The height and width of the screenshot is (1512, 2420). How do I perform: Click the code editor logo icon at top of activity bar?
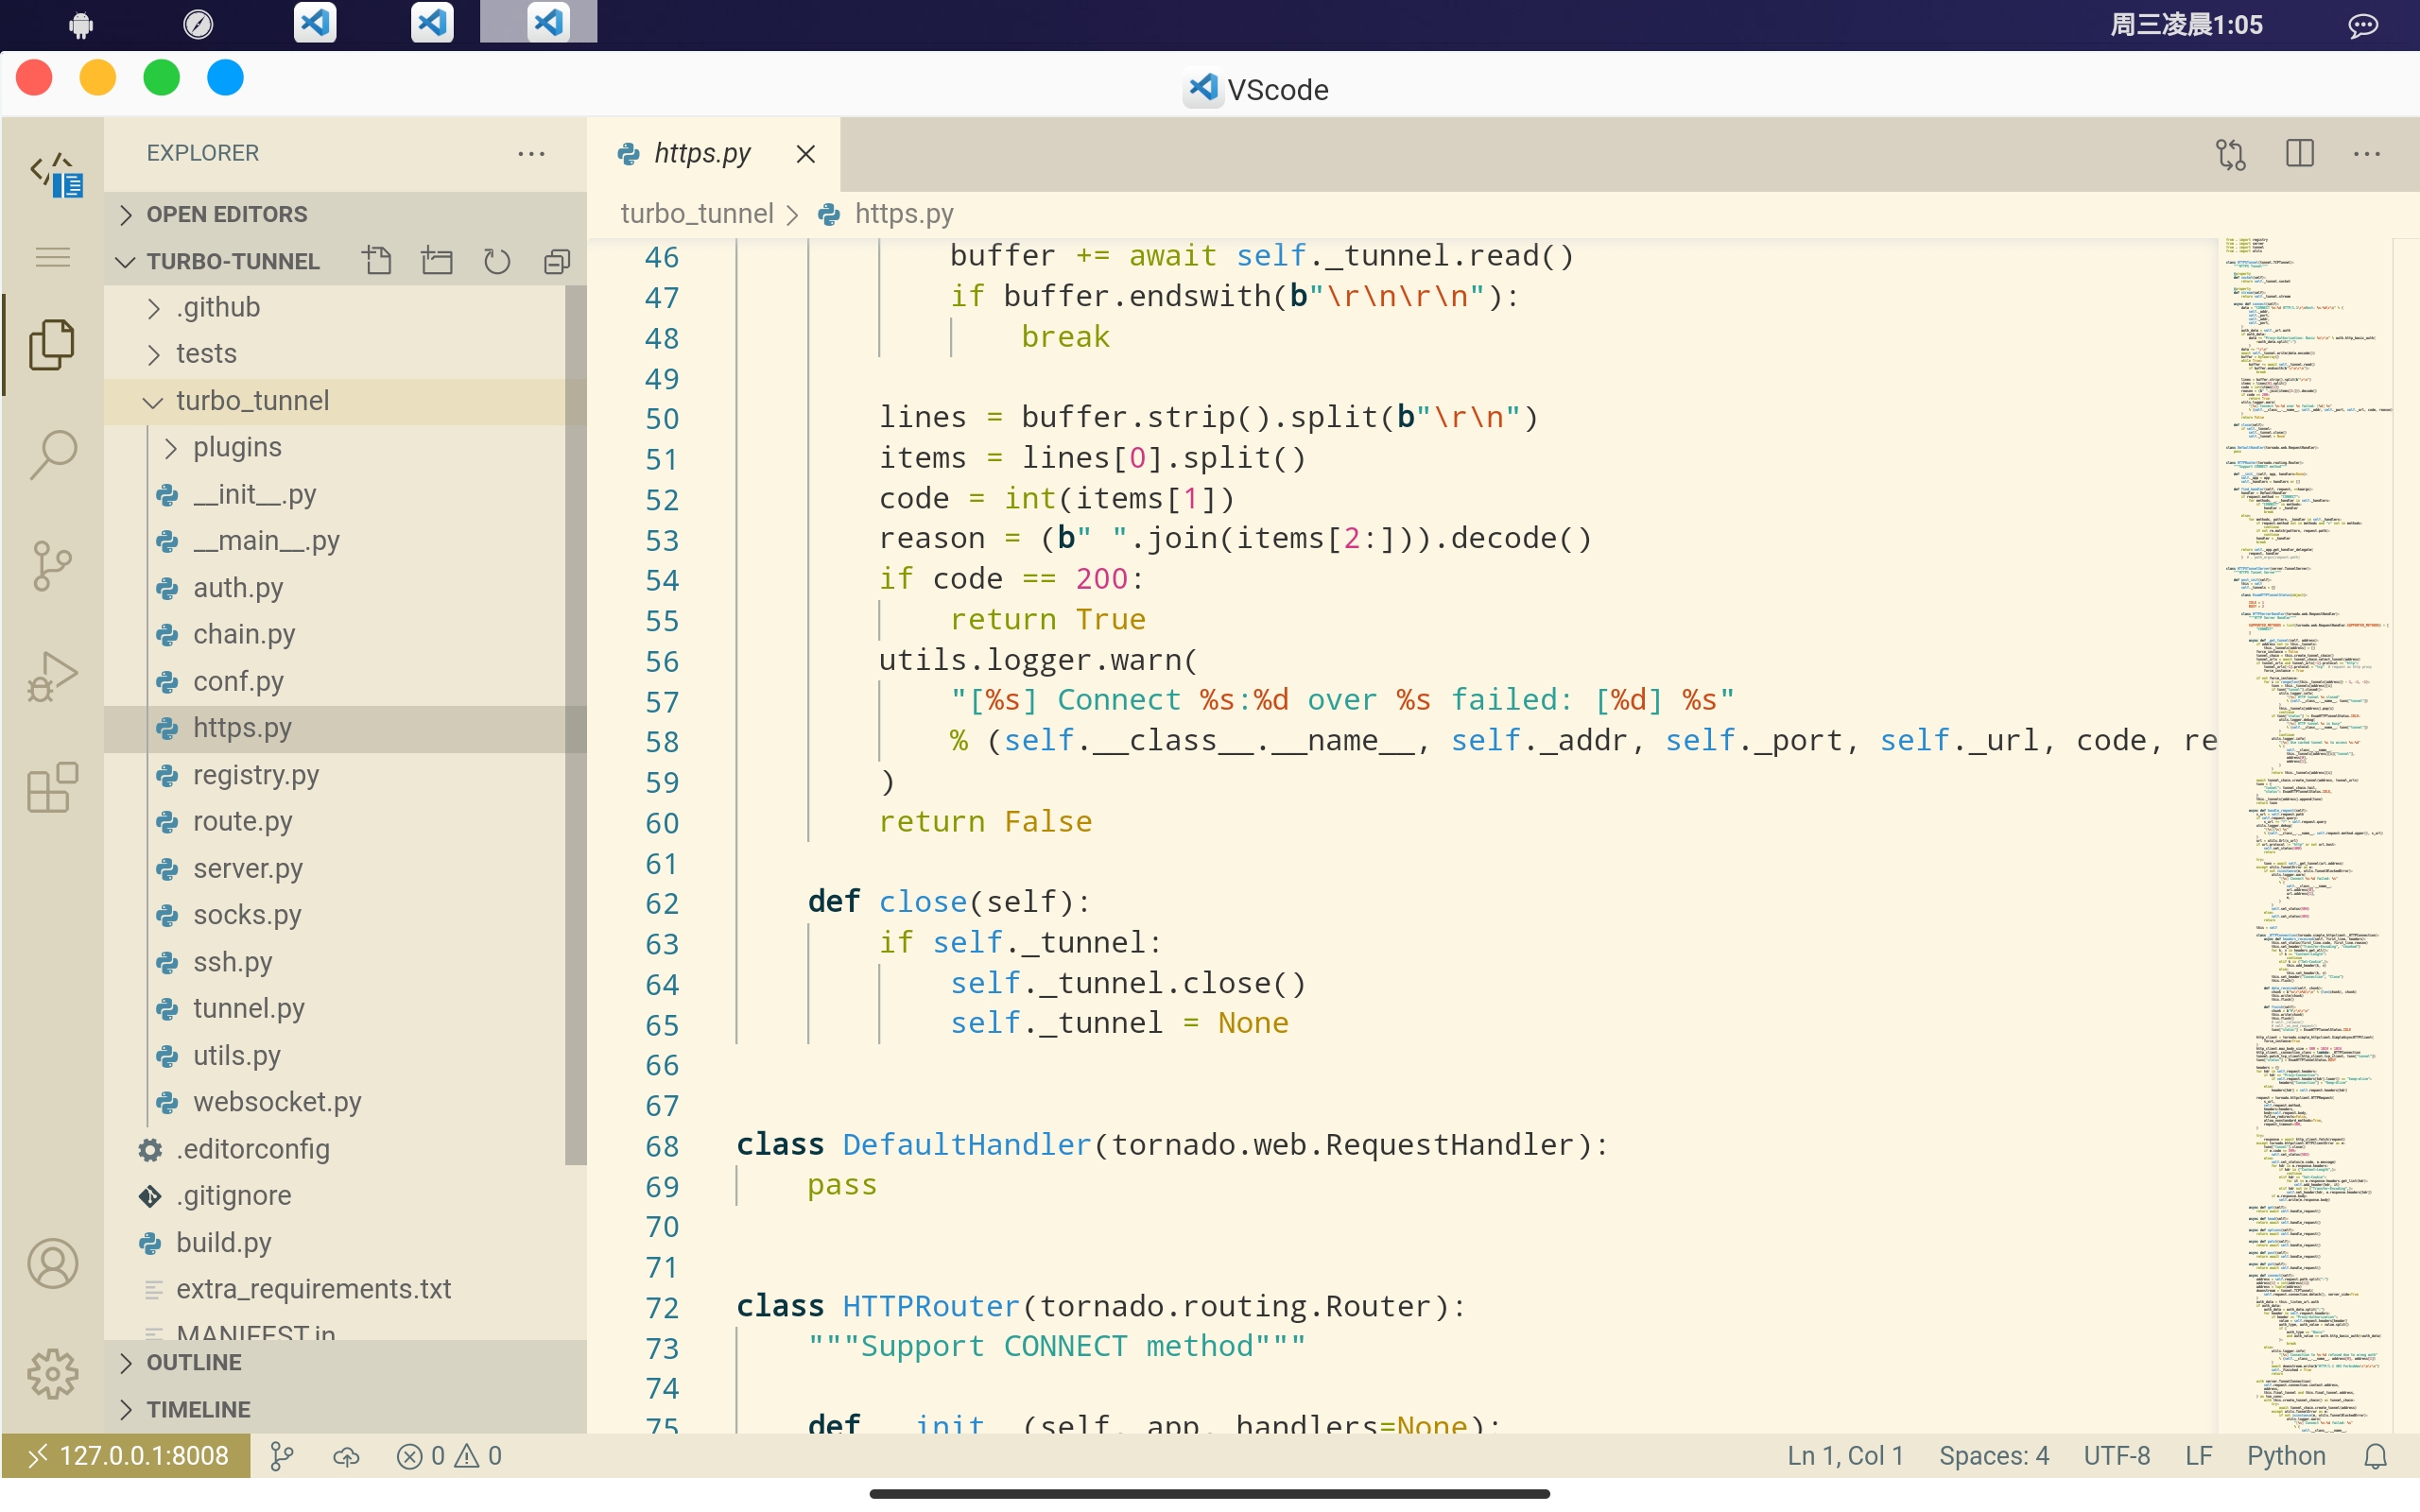[56, 174]
